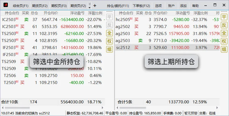
Task: Expand the tab overflow chevron dropdown
Action: (x=90, y=6)
